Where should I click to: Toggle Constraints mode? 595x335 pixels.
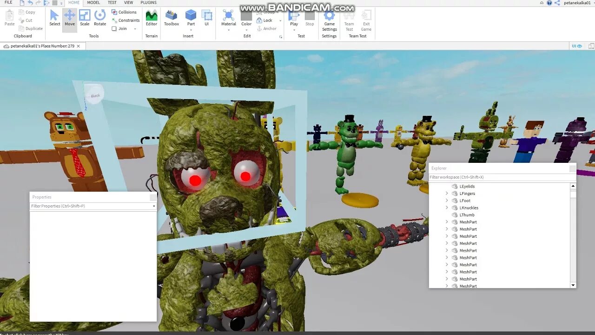126,20
